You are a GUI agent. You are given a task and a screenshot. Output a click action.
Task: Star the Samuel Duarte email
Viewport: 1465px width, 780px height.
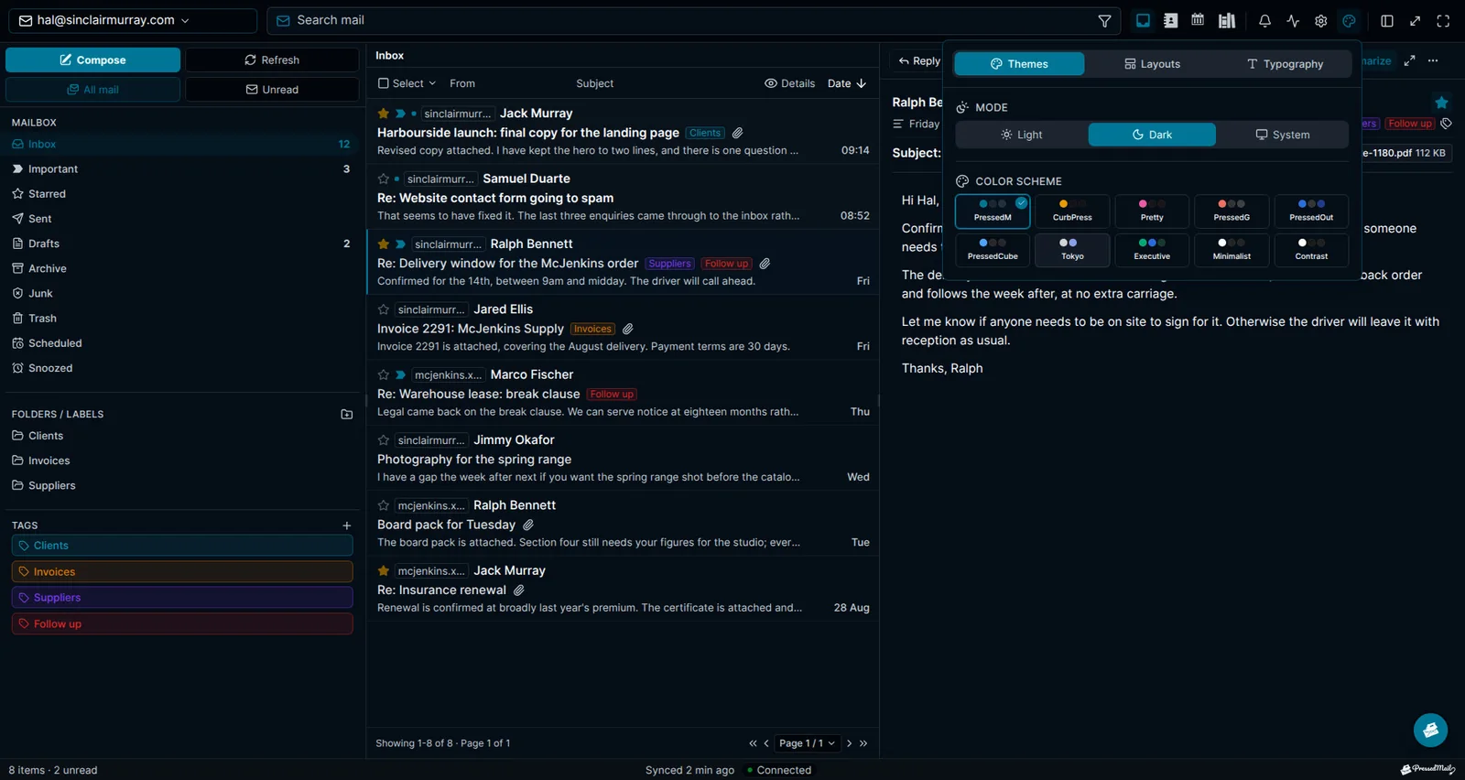[x=384, y=179]
